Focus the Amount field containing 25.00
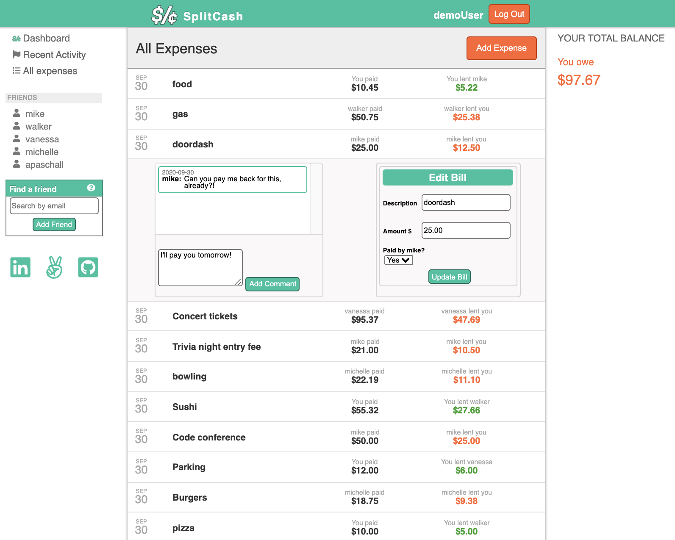This screenshot has width=675, height=540. click(466, 230)
